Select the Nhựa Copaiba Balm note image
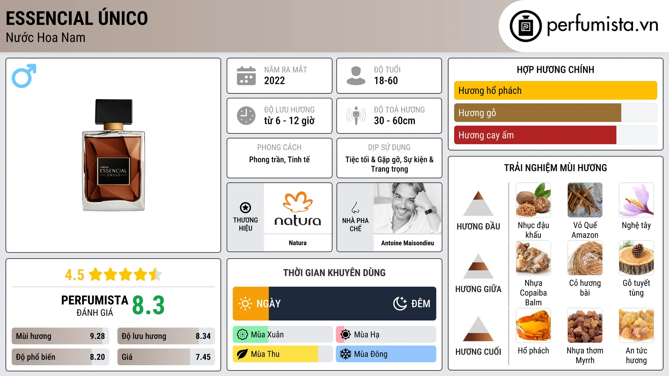Viewport: 669px width, 376px height. [x=533, y=258]
